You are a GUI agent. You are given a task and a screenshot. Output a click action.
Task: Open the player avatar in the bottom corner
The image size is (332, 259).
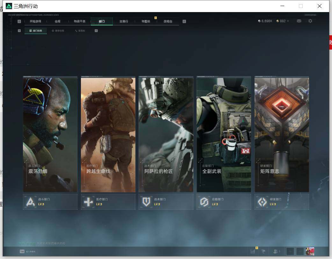[310, 251]
